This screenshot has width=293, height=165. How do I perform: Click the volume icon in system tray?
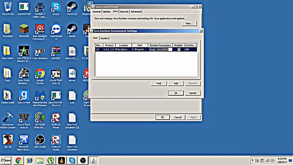(x=273, y=160)
